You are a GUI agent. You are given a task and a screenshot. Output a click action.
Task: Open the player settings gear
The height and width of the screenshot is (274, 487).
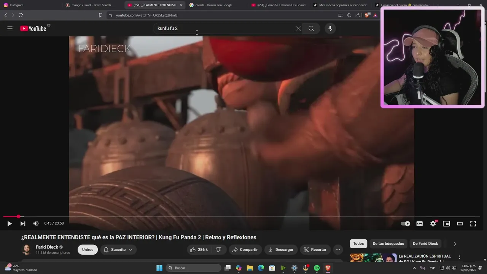point(433,224)
